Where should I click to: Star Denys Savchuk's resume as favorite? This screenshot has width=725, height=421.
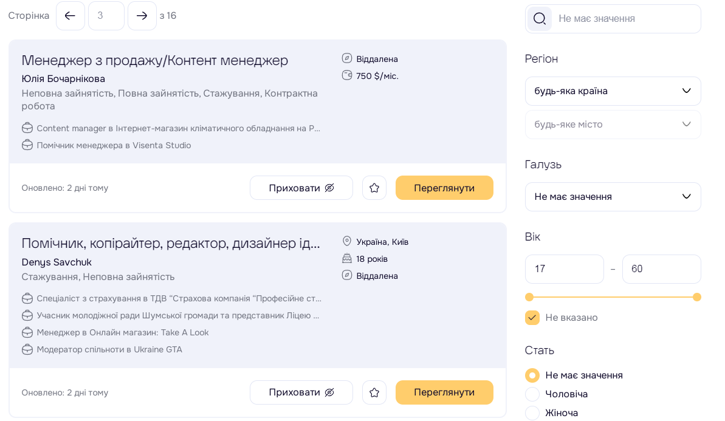tap(374, 392)
